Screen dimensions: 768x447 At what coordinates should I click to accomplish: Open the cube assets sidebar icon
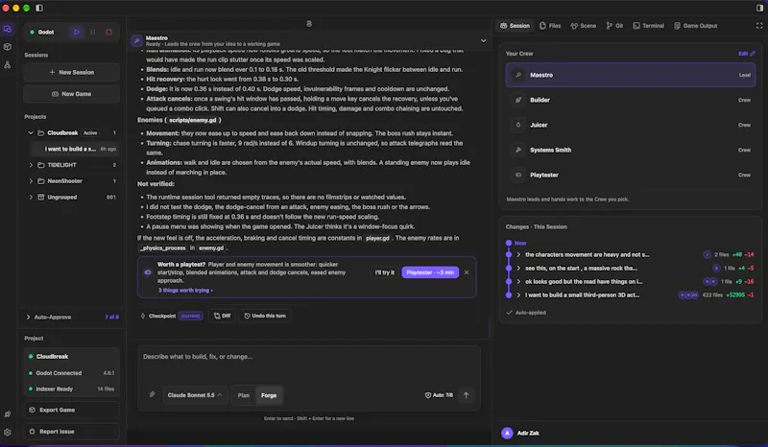coord(8,47)
